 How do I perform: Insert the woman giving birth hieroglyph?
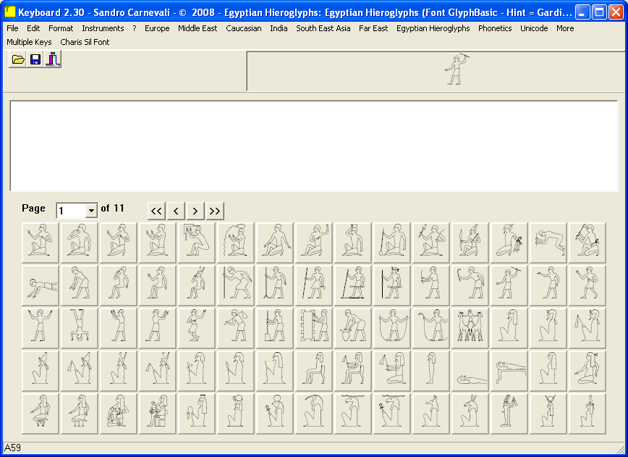point(41,414)
